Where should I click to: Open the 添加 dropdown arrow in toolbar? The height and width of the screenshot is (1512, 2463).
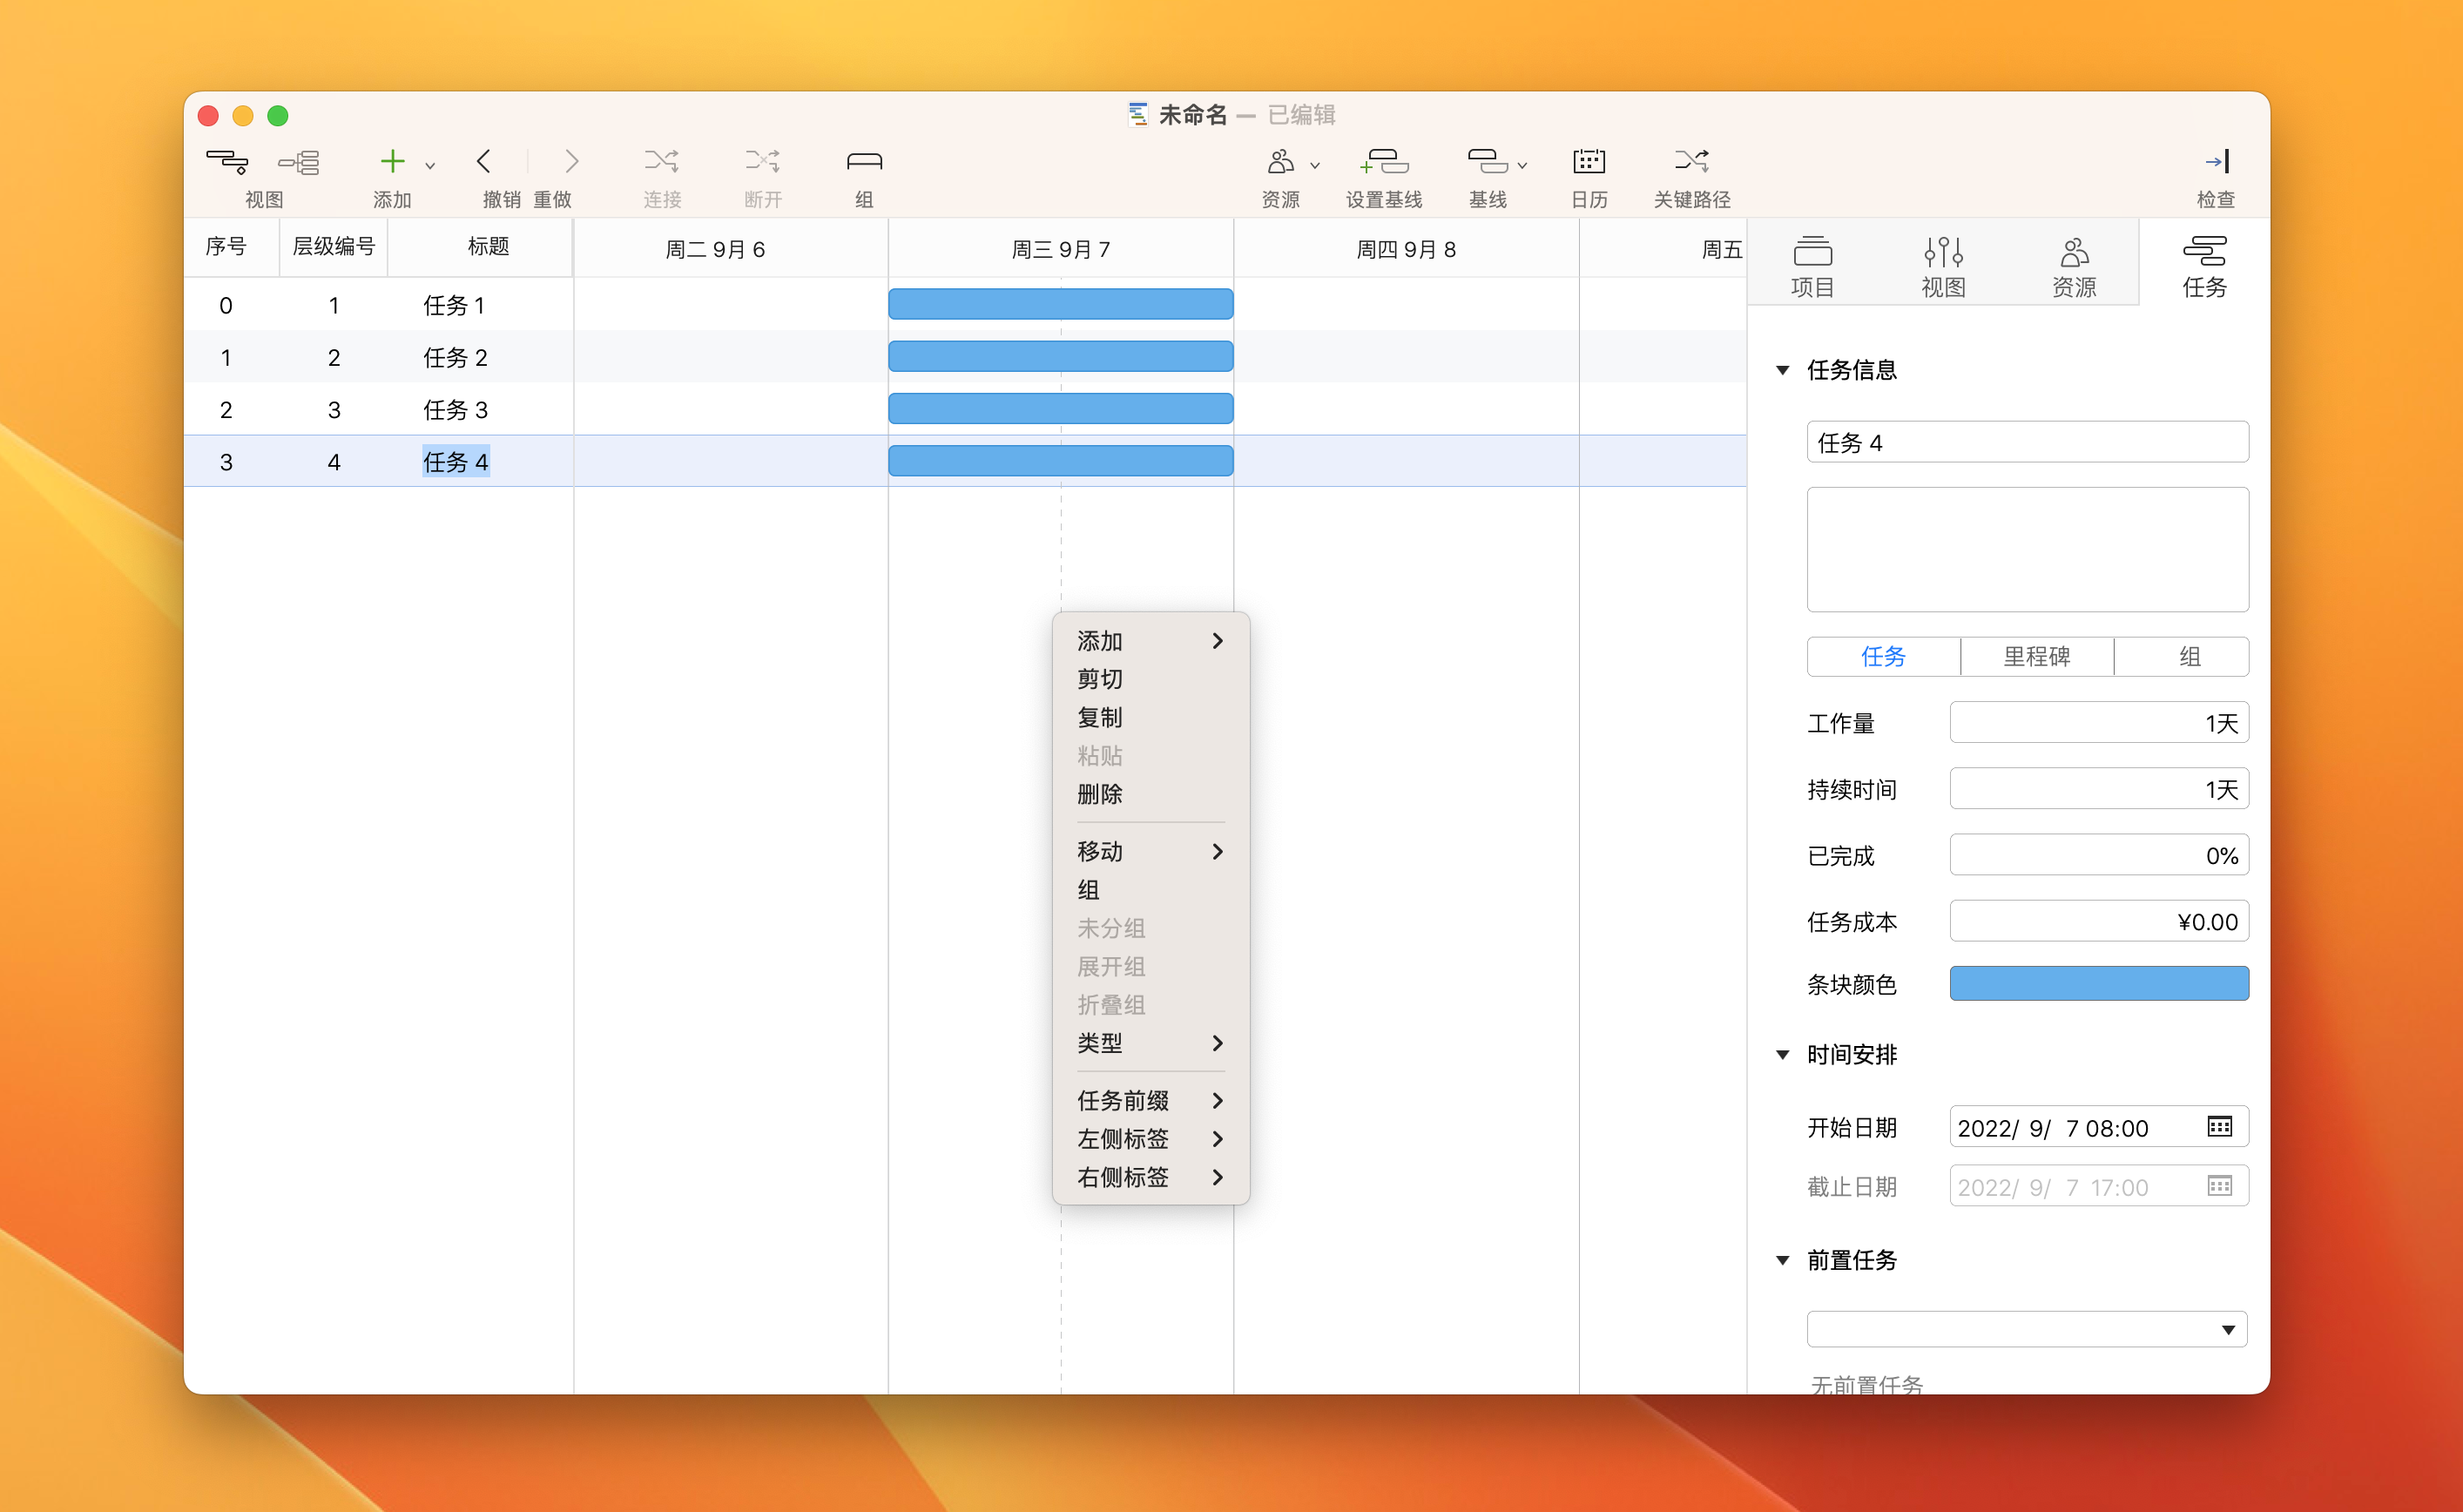pos(430,163)
